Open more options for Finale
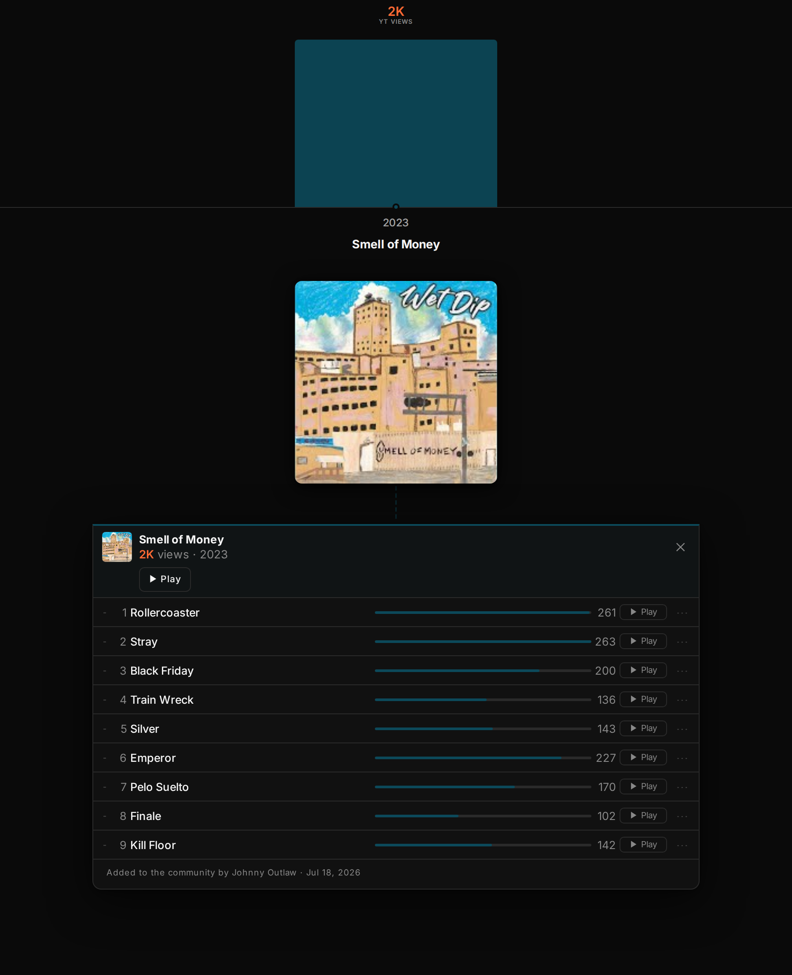 [682, 816]
